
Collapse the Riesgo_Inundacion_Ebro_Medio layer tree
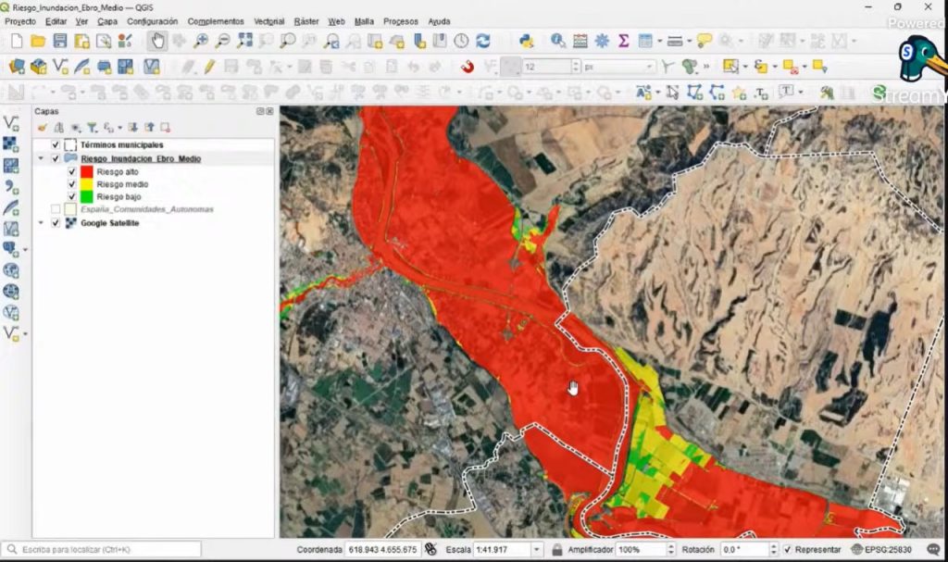point(41,158)
